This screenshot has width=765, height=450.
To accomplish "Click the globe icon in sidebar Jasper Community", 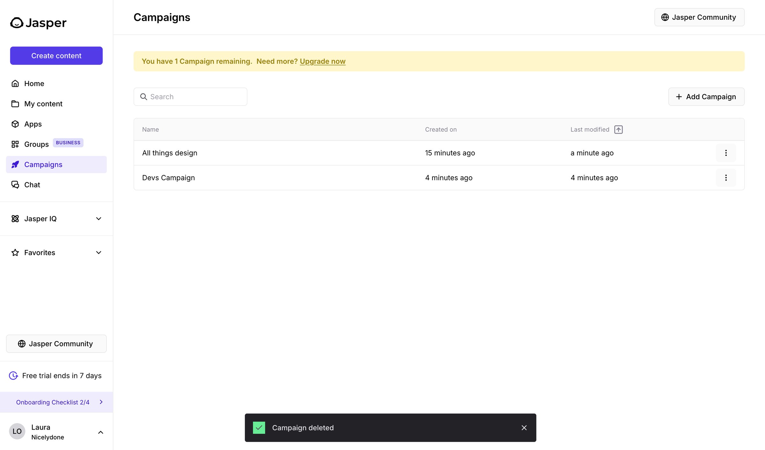I will (22, 344).
